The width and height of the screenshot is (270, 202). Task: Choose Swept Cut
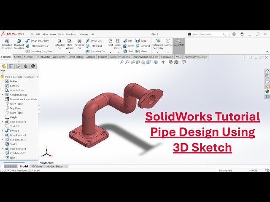pos(94,41)
